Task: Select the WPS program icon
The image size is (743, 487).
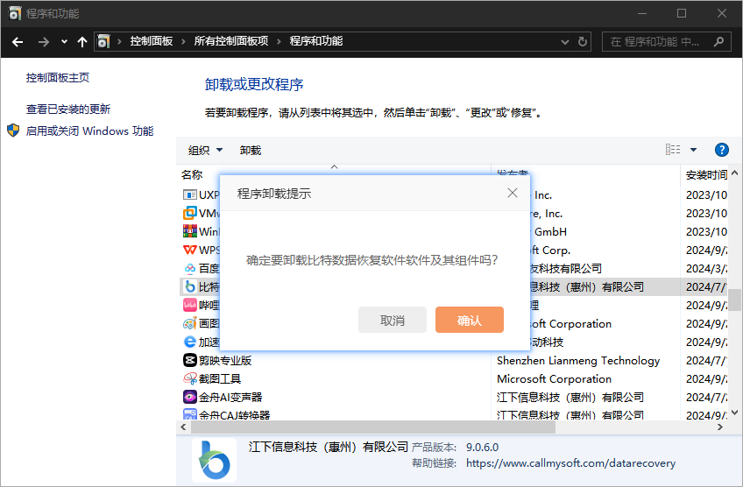Action: pos(189,250)
